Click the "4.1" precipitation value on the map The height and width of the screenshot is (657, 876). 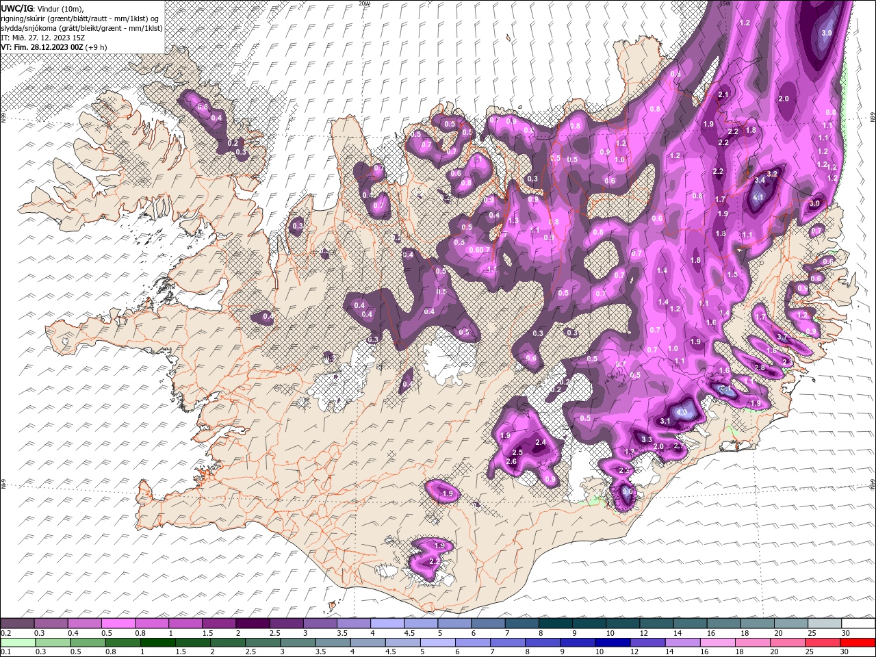(758, 197)
